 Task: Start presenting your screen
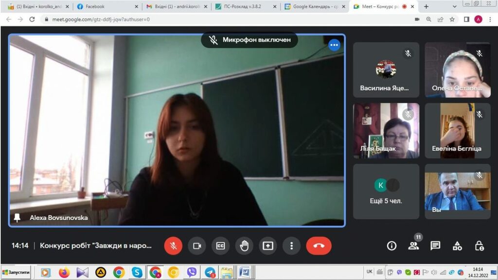pos(268,245)
